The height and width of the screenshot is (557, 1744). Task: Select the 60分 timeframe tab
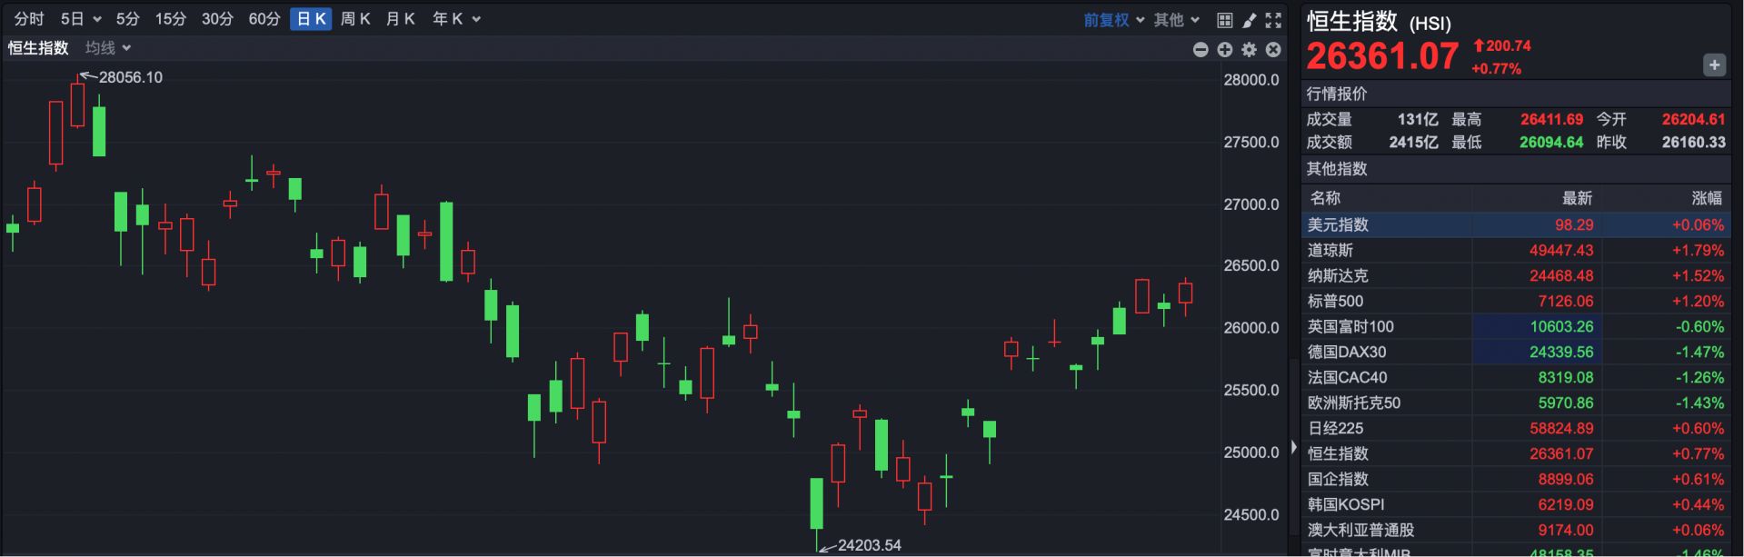pyautogui.click(x=264, y=19)
